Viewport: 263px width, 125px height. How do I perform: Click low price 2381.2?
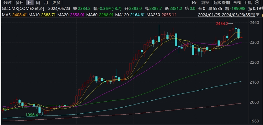[176, 9]
